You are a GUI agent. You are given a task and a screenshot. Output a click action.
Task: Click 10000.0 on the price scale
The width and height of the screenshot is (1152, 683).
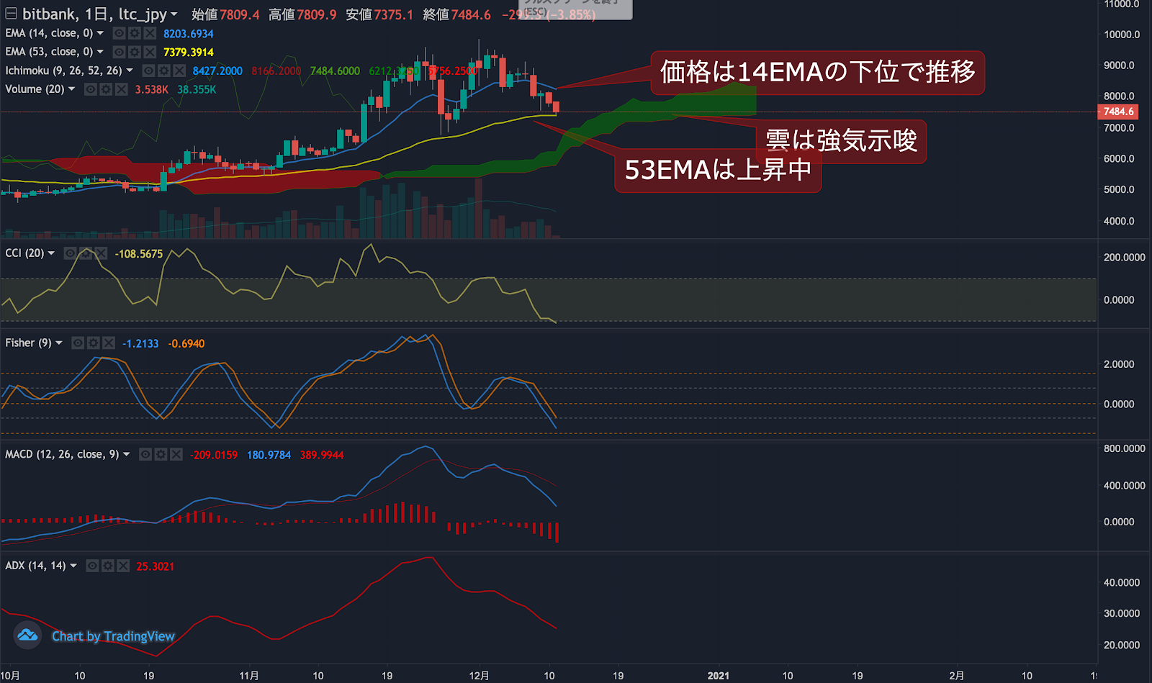tap(1122, 35)
